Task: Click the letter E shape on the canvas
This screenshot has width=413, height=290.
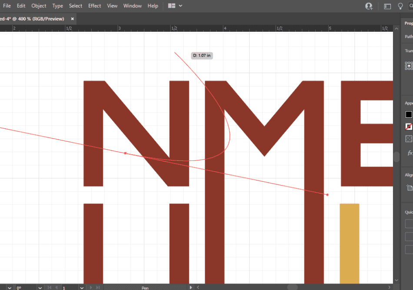Action: click(x=350, y=133)
